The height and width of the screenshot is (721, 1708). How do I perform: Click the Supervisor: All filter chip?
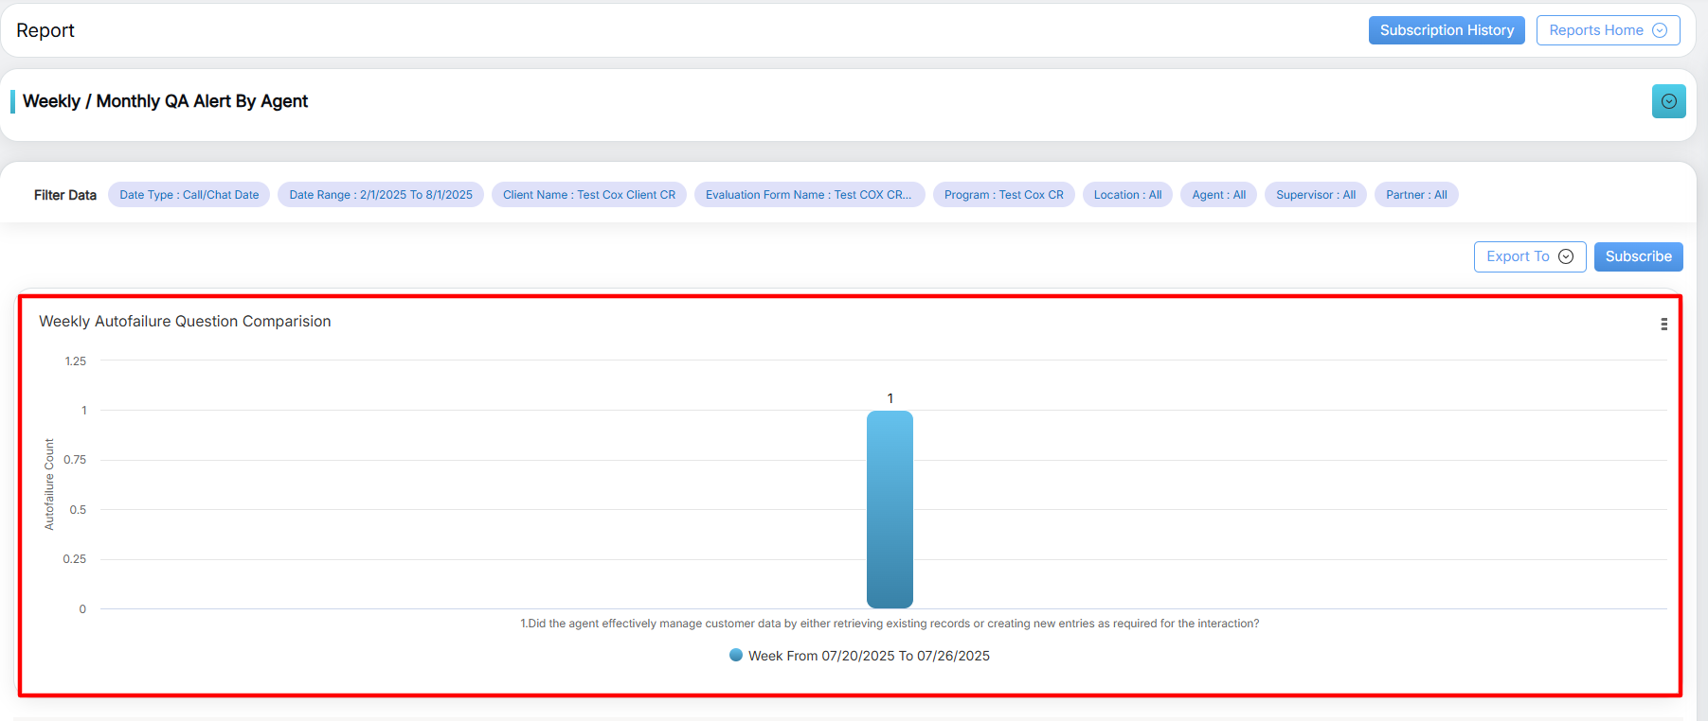click(x=1315, y=195)
